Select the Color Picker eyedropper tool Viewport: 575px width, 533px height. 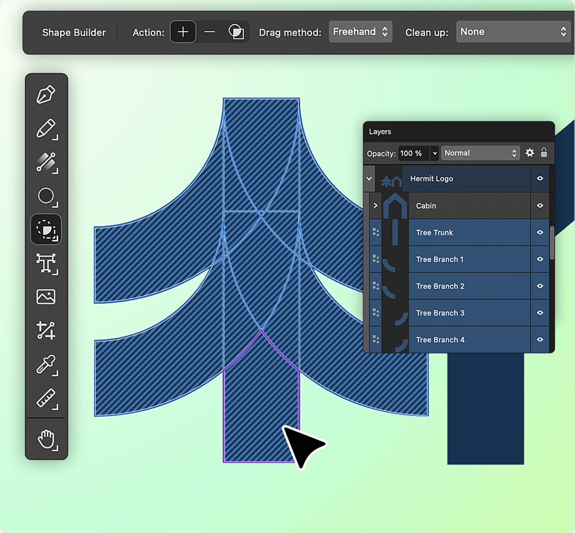coord(46,364)
